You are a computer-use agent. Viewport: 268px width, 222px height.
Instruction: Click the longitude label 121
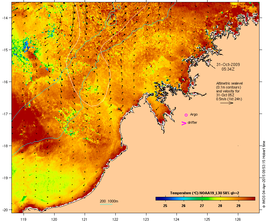point(85,219)
